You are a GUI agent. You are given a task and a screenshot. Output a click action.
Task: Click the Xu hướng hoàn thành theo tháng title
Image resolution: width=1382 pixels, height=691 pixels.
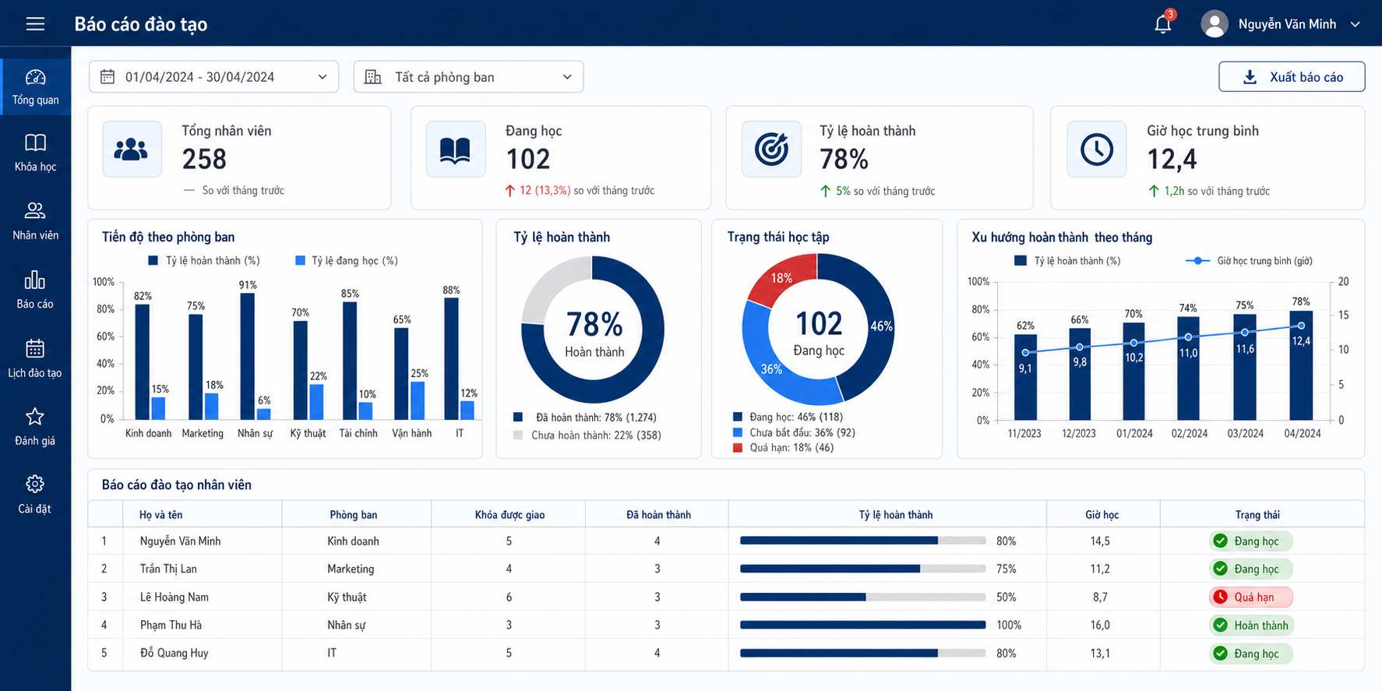coord(1062,237)
